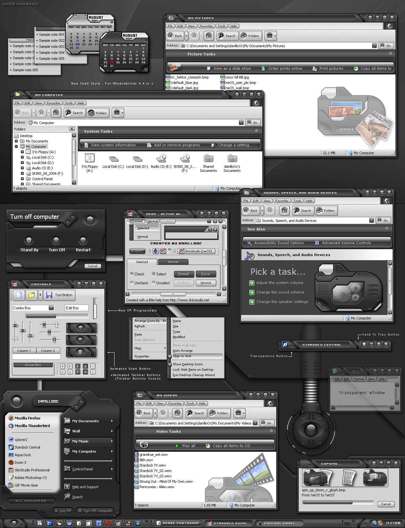
Task: Click Folders in the My Computer toolbar
Action: click(97, 113)
